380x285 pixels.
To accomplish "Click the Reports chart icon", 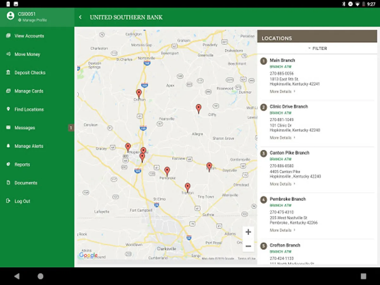I will click(8, 164).
